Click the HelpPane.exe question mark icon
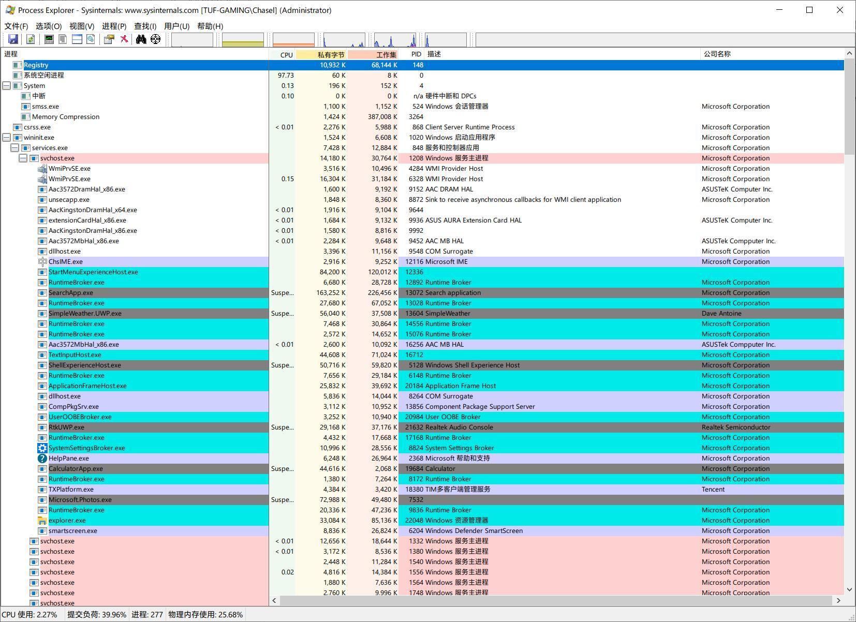Image resolution: width=856 pixels, height=622 pixels. pos(42,458)
